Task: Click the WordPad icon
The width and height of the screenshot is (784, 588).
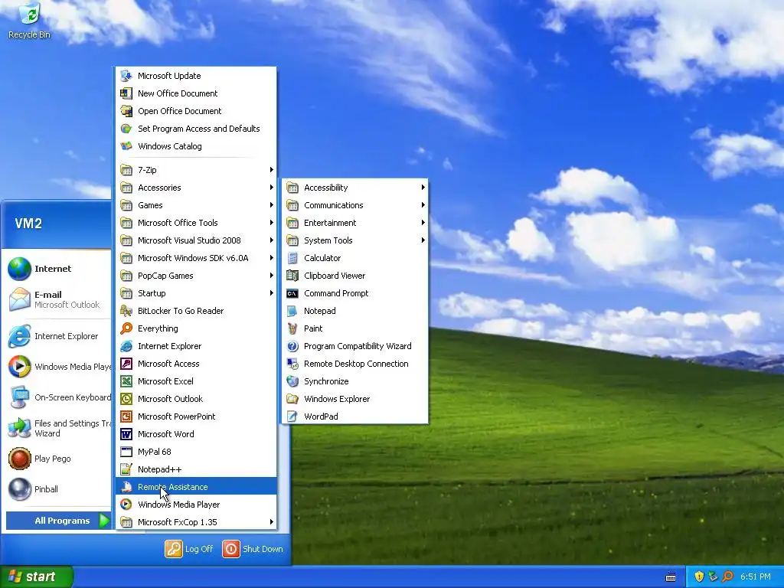Action: [292, 416]
